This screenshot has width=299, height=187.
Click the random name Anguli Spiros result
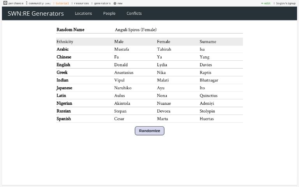click(135, 30)
